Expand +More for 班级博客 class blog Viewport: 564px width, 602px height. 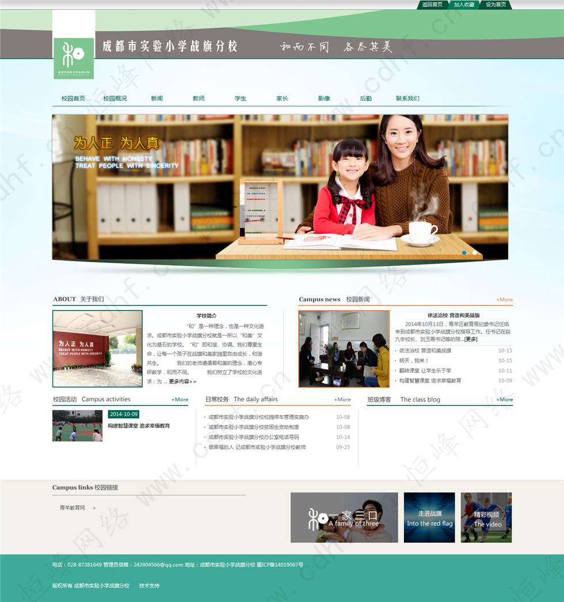[505, 399]
